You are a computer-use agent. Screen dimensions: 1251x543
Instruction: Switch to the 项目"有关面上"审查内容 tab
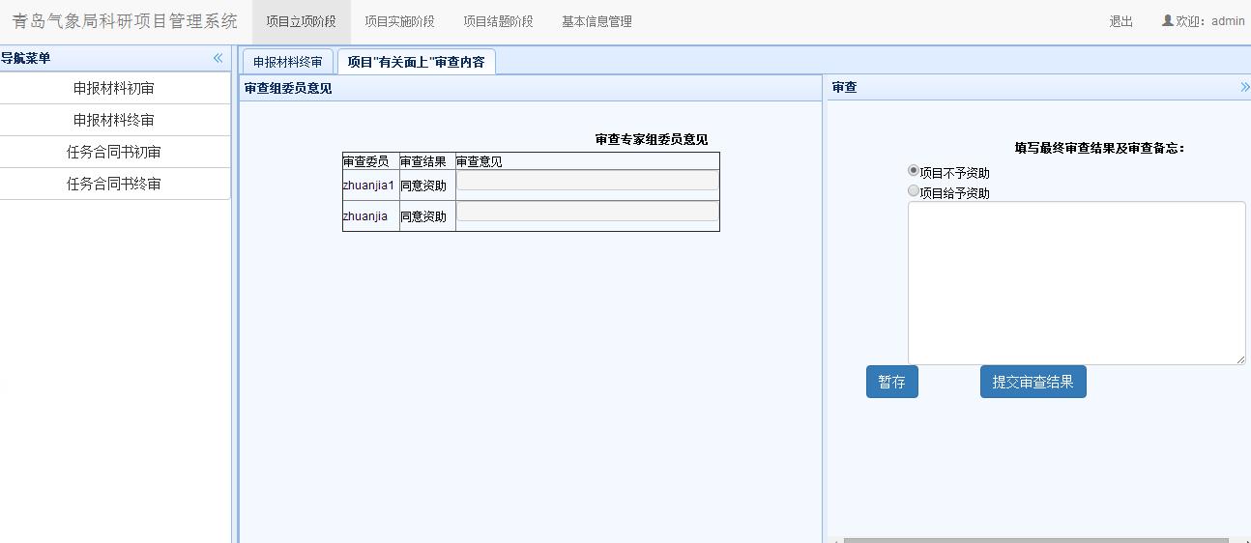click(x=417, y=62)
